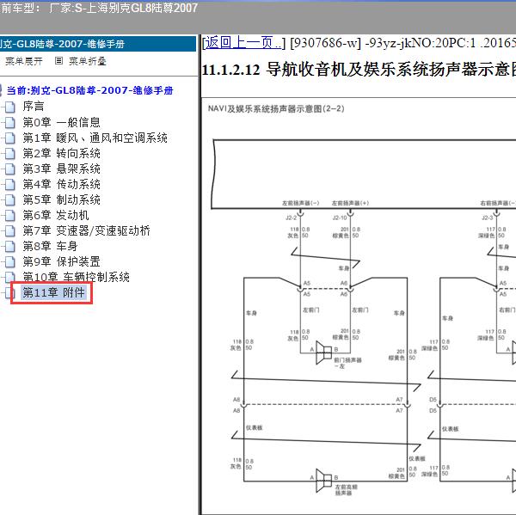The height and width of the screenshot is (515, 516).
Task: Click the 前门扬声器-左 speaker symbol
Action: point(323,353)
